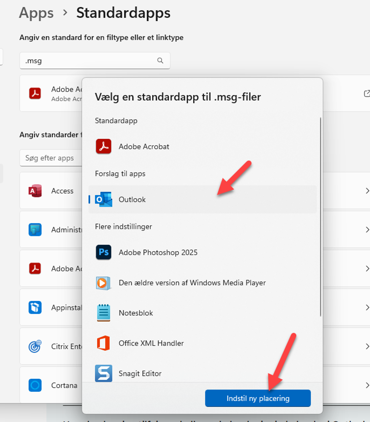Expand the Adobe Acrobat list row chevron

(x=367, y=269)
